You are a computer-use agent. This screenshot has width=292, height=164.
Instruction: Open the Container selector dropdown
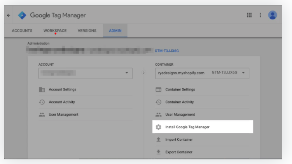coord(202,73)
